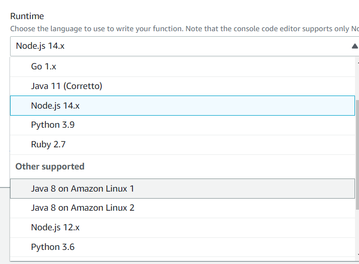The width and height of the screenshot is (359, 264).
Task: Select the Go 1.x runtime option
Action: [x=43, y=66]
